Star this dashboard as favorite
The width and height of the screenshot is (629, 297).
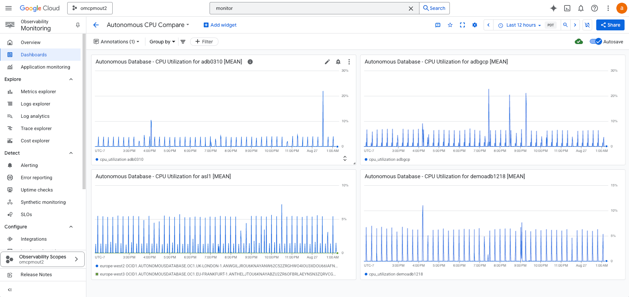pos(450,25)
